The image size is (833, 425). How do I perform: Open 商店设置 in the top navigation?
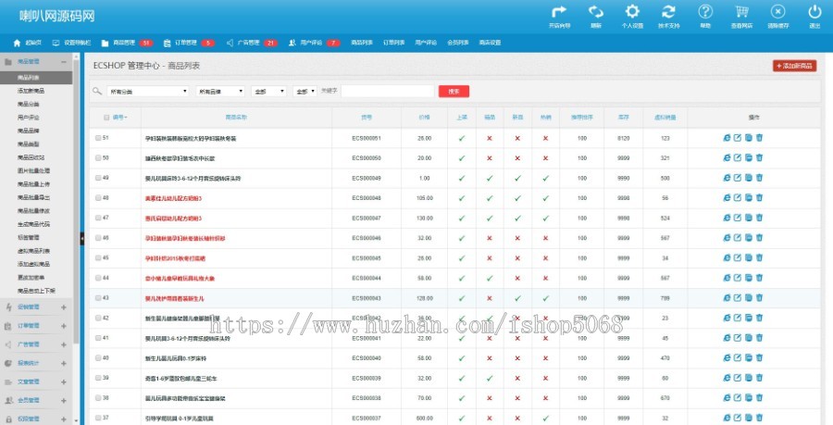[490, 43]
